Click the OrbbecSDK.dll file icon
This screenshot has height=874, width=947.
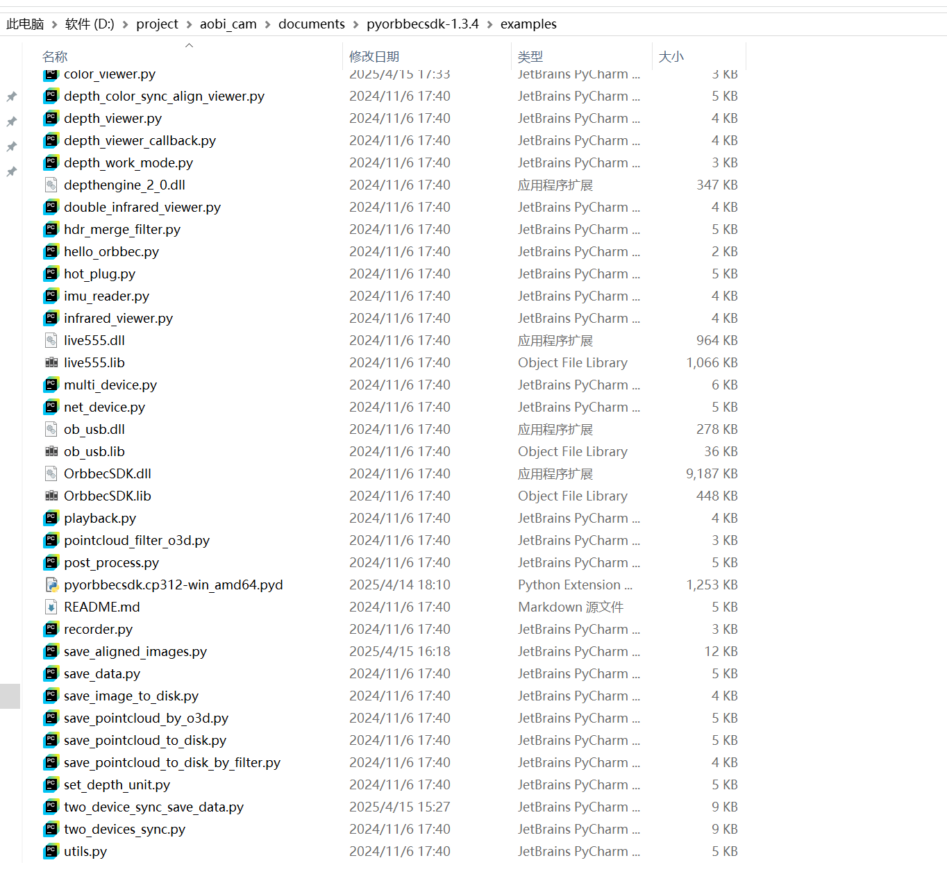[x=51, y=473]
